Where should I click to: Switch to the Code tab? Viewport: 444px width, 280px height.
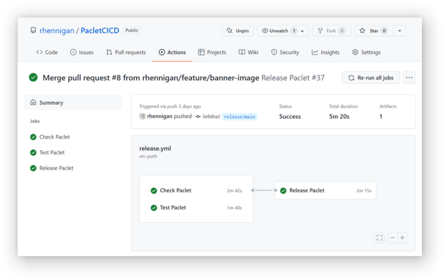click(47, 52)
